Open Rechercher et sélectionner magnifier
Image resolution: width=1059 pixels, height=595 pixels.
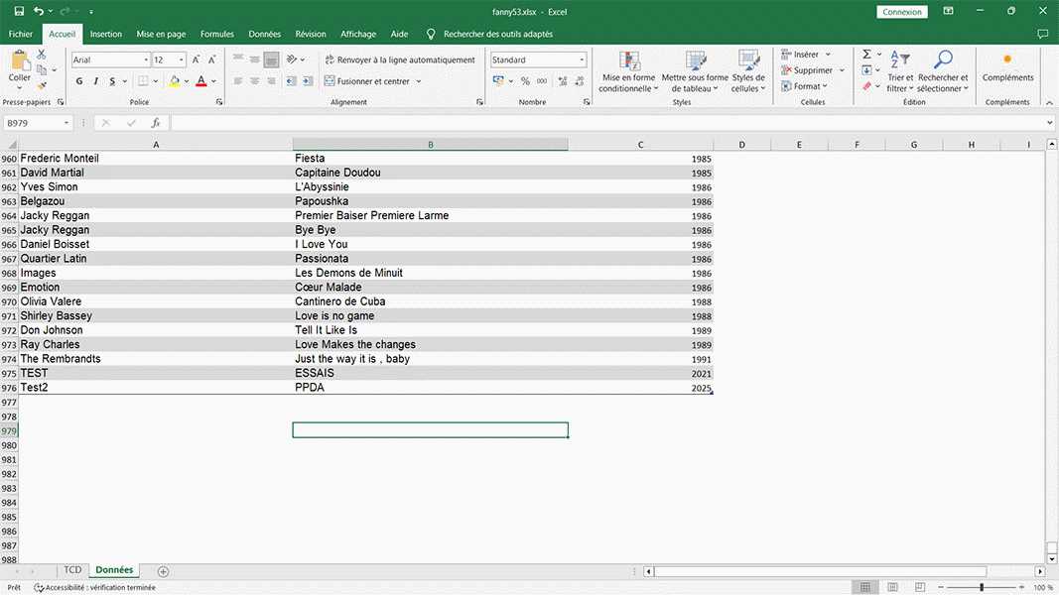[x=943, y=60]
